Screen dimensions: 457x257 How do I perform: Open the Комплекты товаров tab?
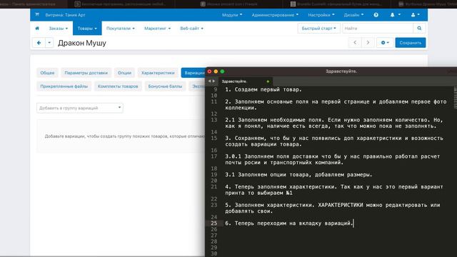(118, 86)
